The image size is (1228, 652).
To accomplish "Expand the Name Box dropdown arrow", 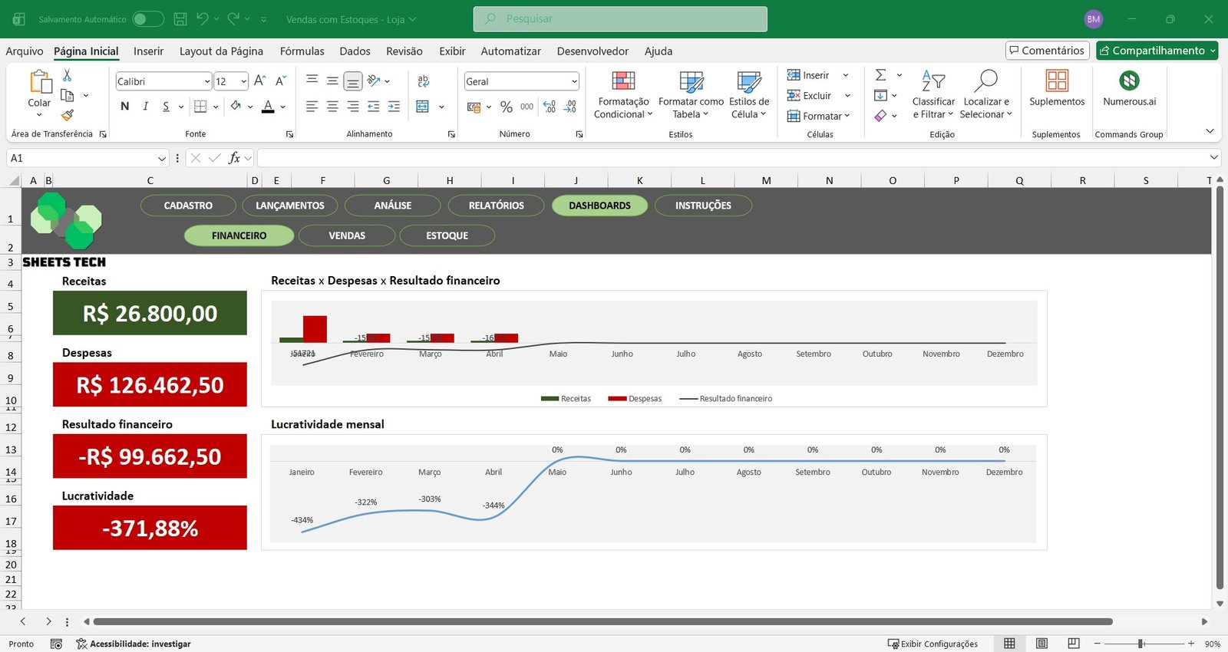I will (x=161, y=158).
